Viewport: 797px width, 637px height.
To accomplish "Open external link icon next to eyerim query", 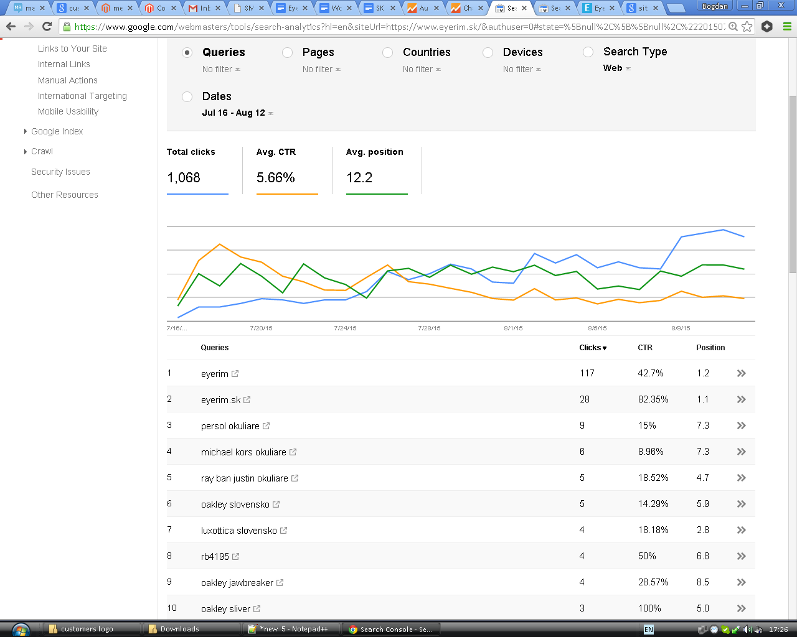I will (235, 374).
